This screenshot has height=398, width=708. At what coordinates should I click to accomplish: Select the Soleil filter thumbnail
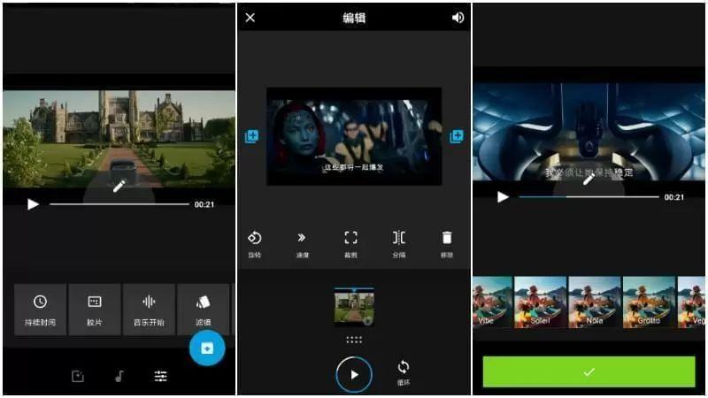(541, 302)
